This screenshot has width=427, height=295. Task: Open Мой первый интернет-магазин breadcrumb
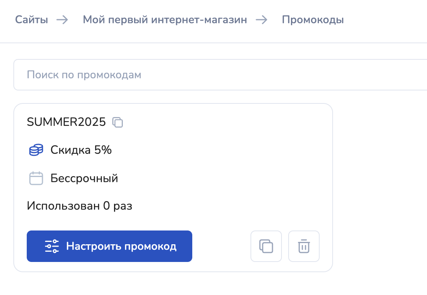tap(165, 20)
